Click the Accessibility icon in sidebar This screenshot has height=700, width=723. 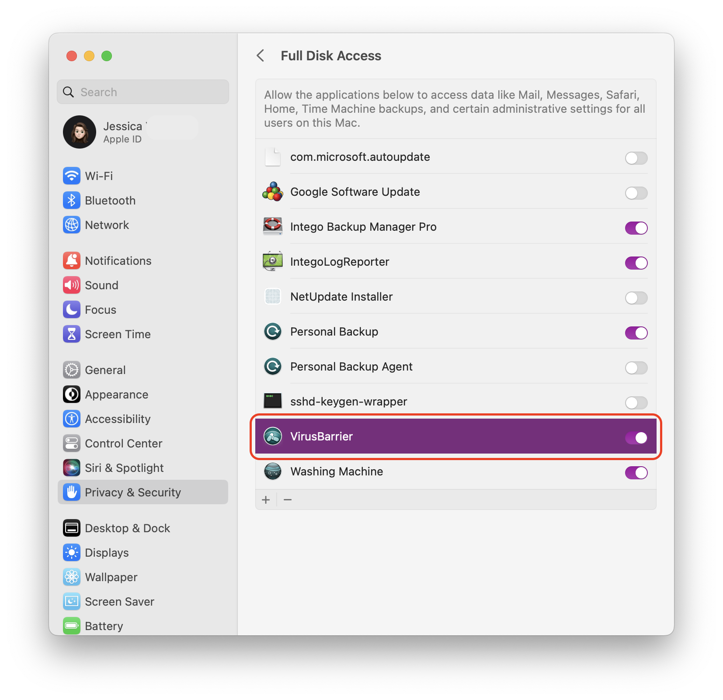[72, 419]
